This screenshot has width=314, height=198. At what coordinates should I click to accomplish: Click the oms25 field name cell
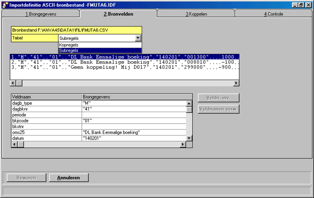tap(46, 133)
